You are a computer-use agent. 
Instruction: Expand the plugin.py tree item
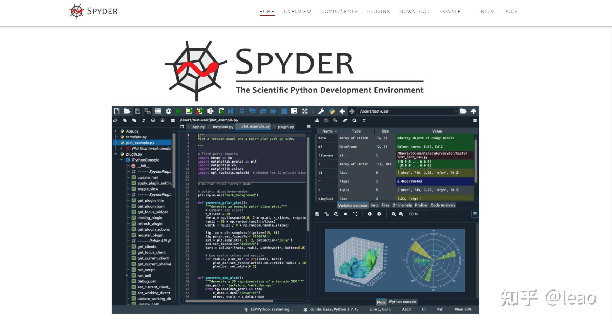[115, 154]
